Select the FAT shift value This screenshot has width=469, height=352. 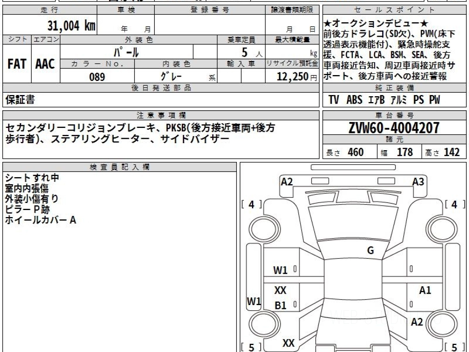coord(17,64)
